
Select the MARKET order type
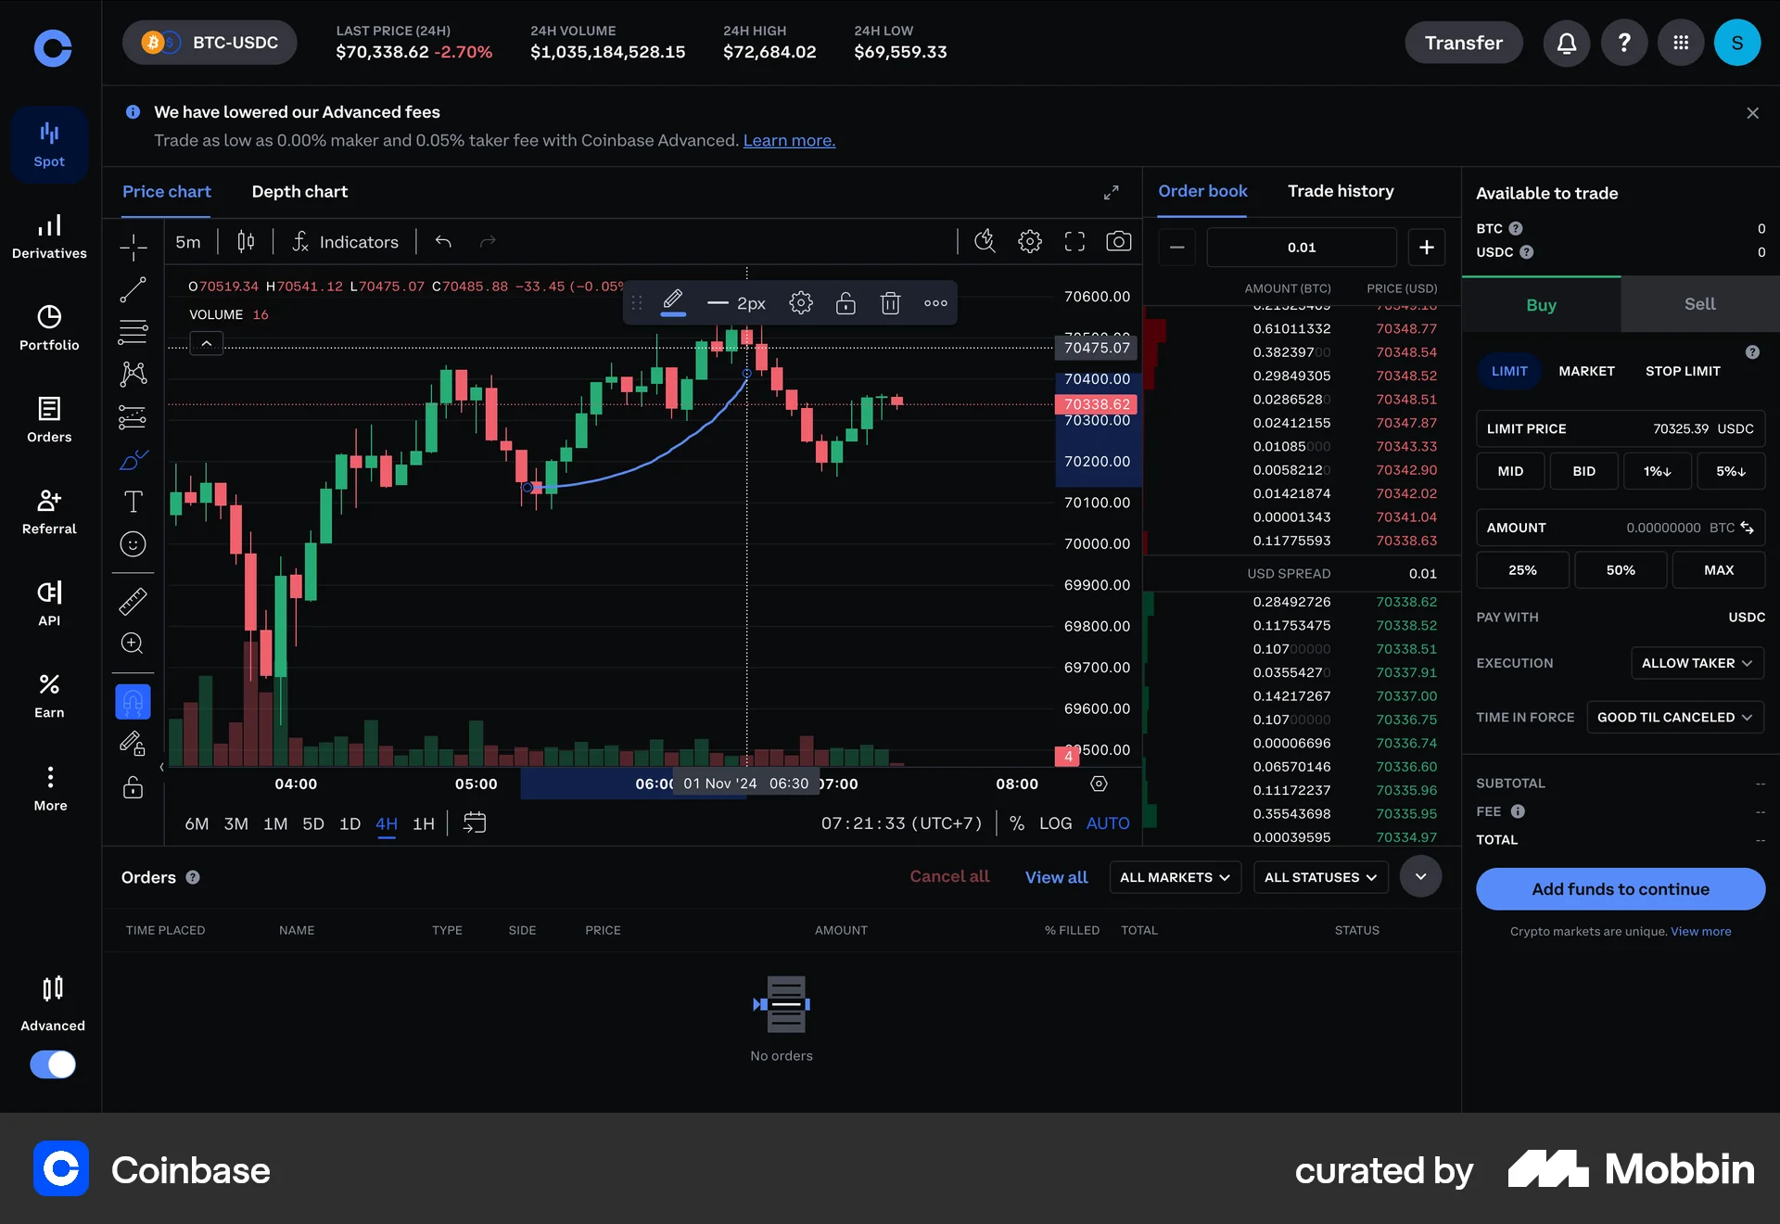[1586, 370]
